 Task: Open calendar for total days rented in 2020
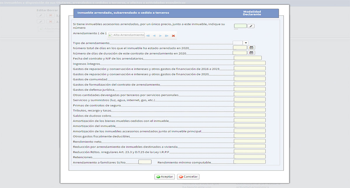[x=251, y=48]
